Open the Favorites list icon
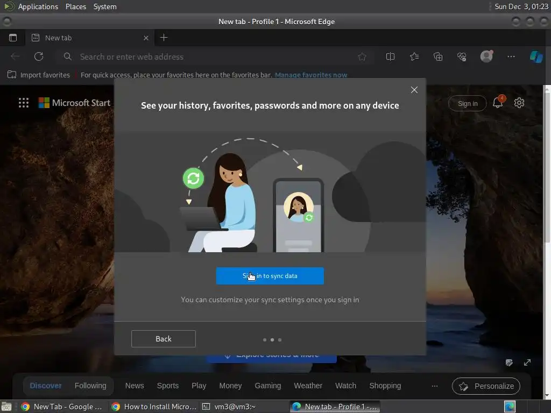Image resolution: width=551 pixels, height=413 pixels. (414, 56)
